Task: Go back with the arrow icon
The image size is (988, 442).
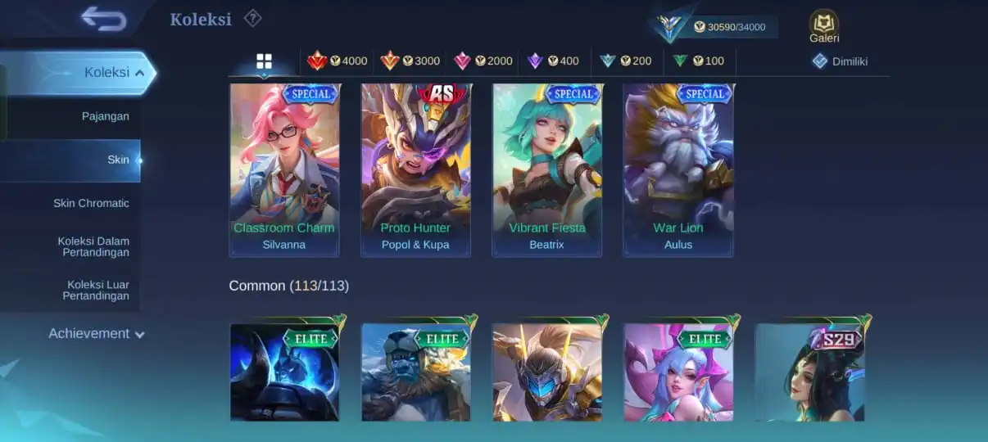Action: (104, 18)
